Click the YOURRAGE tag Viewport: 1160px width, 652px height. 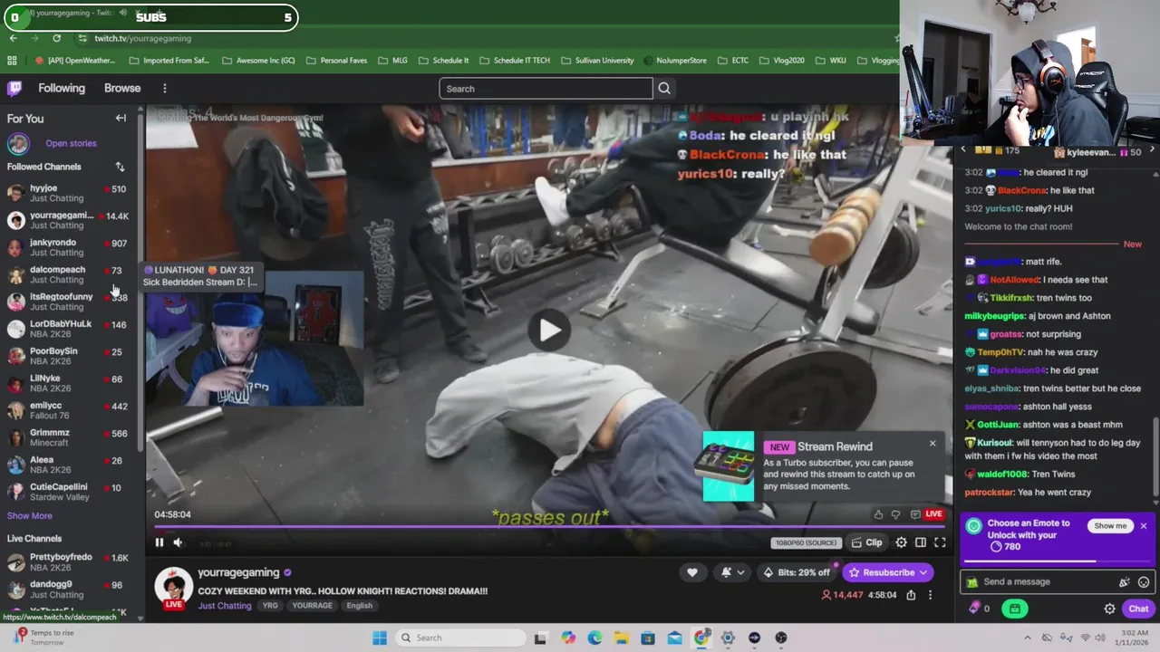(x=312, y=606)
